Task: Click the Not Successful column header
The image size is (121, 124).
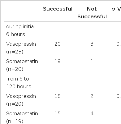Action: click(92, 13)
